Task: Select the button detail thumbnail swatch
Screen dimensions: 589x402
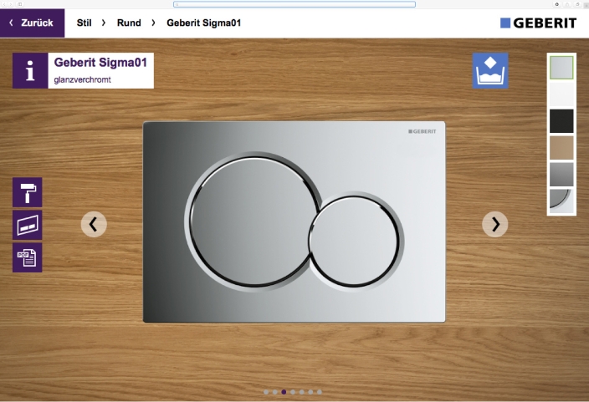Action: click(561, 201)
